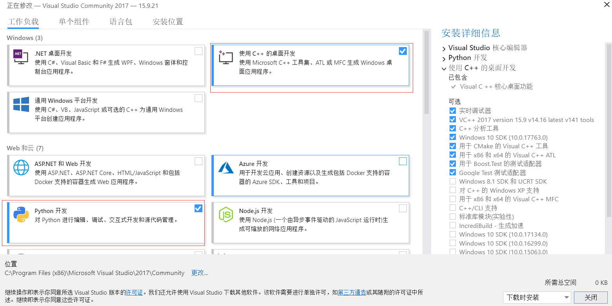
Task: Check the 标准库模块(实验性) option
Action: [x=453, y=217]
